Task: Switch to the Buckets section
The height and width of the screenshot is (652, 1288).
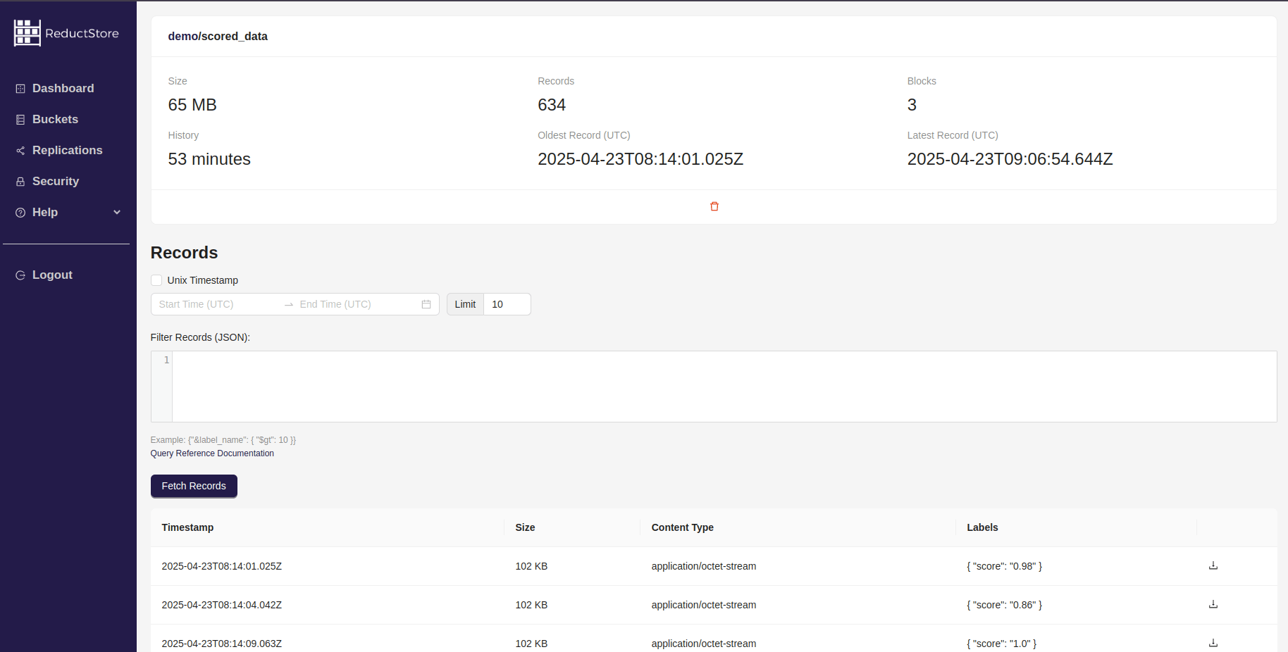Action: pos(55,119)
